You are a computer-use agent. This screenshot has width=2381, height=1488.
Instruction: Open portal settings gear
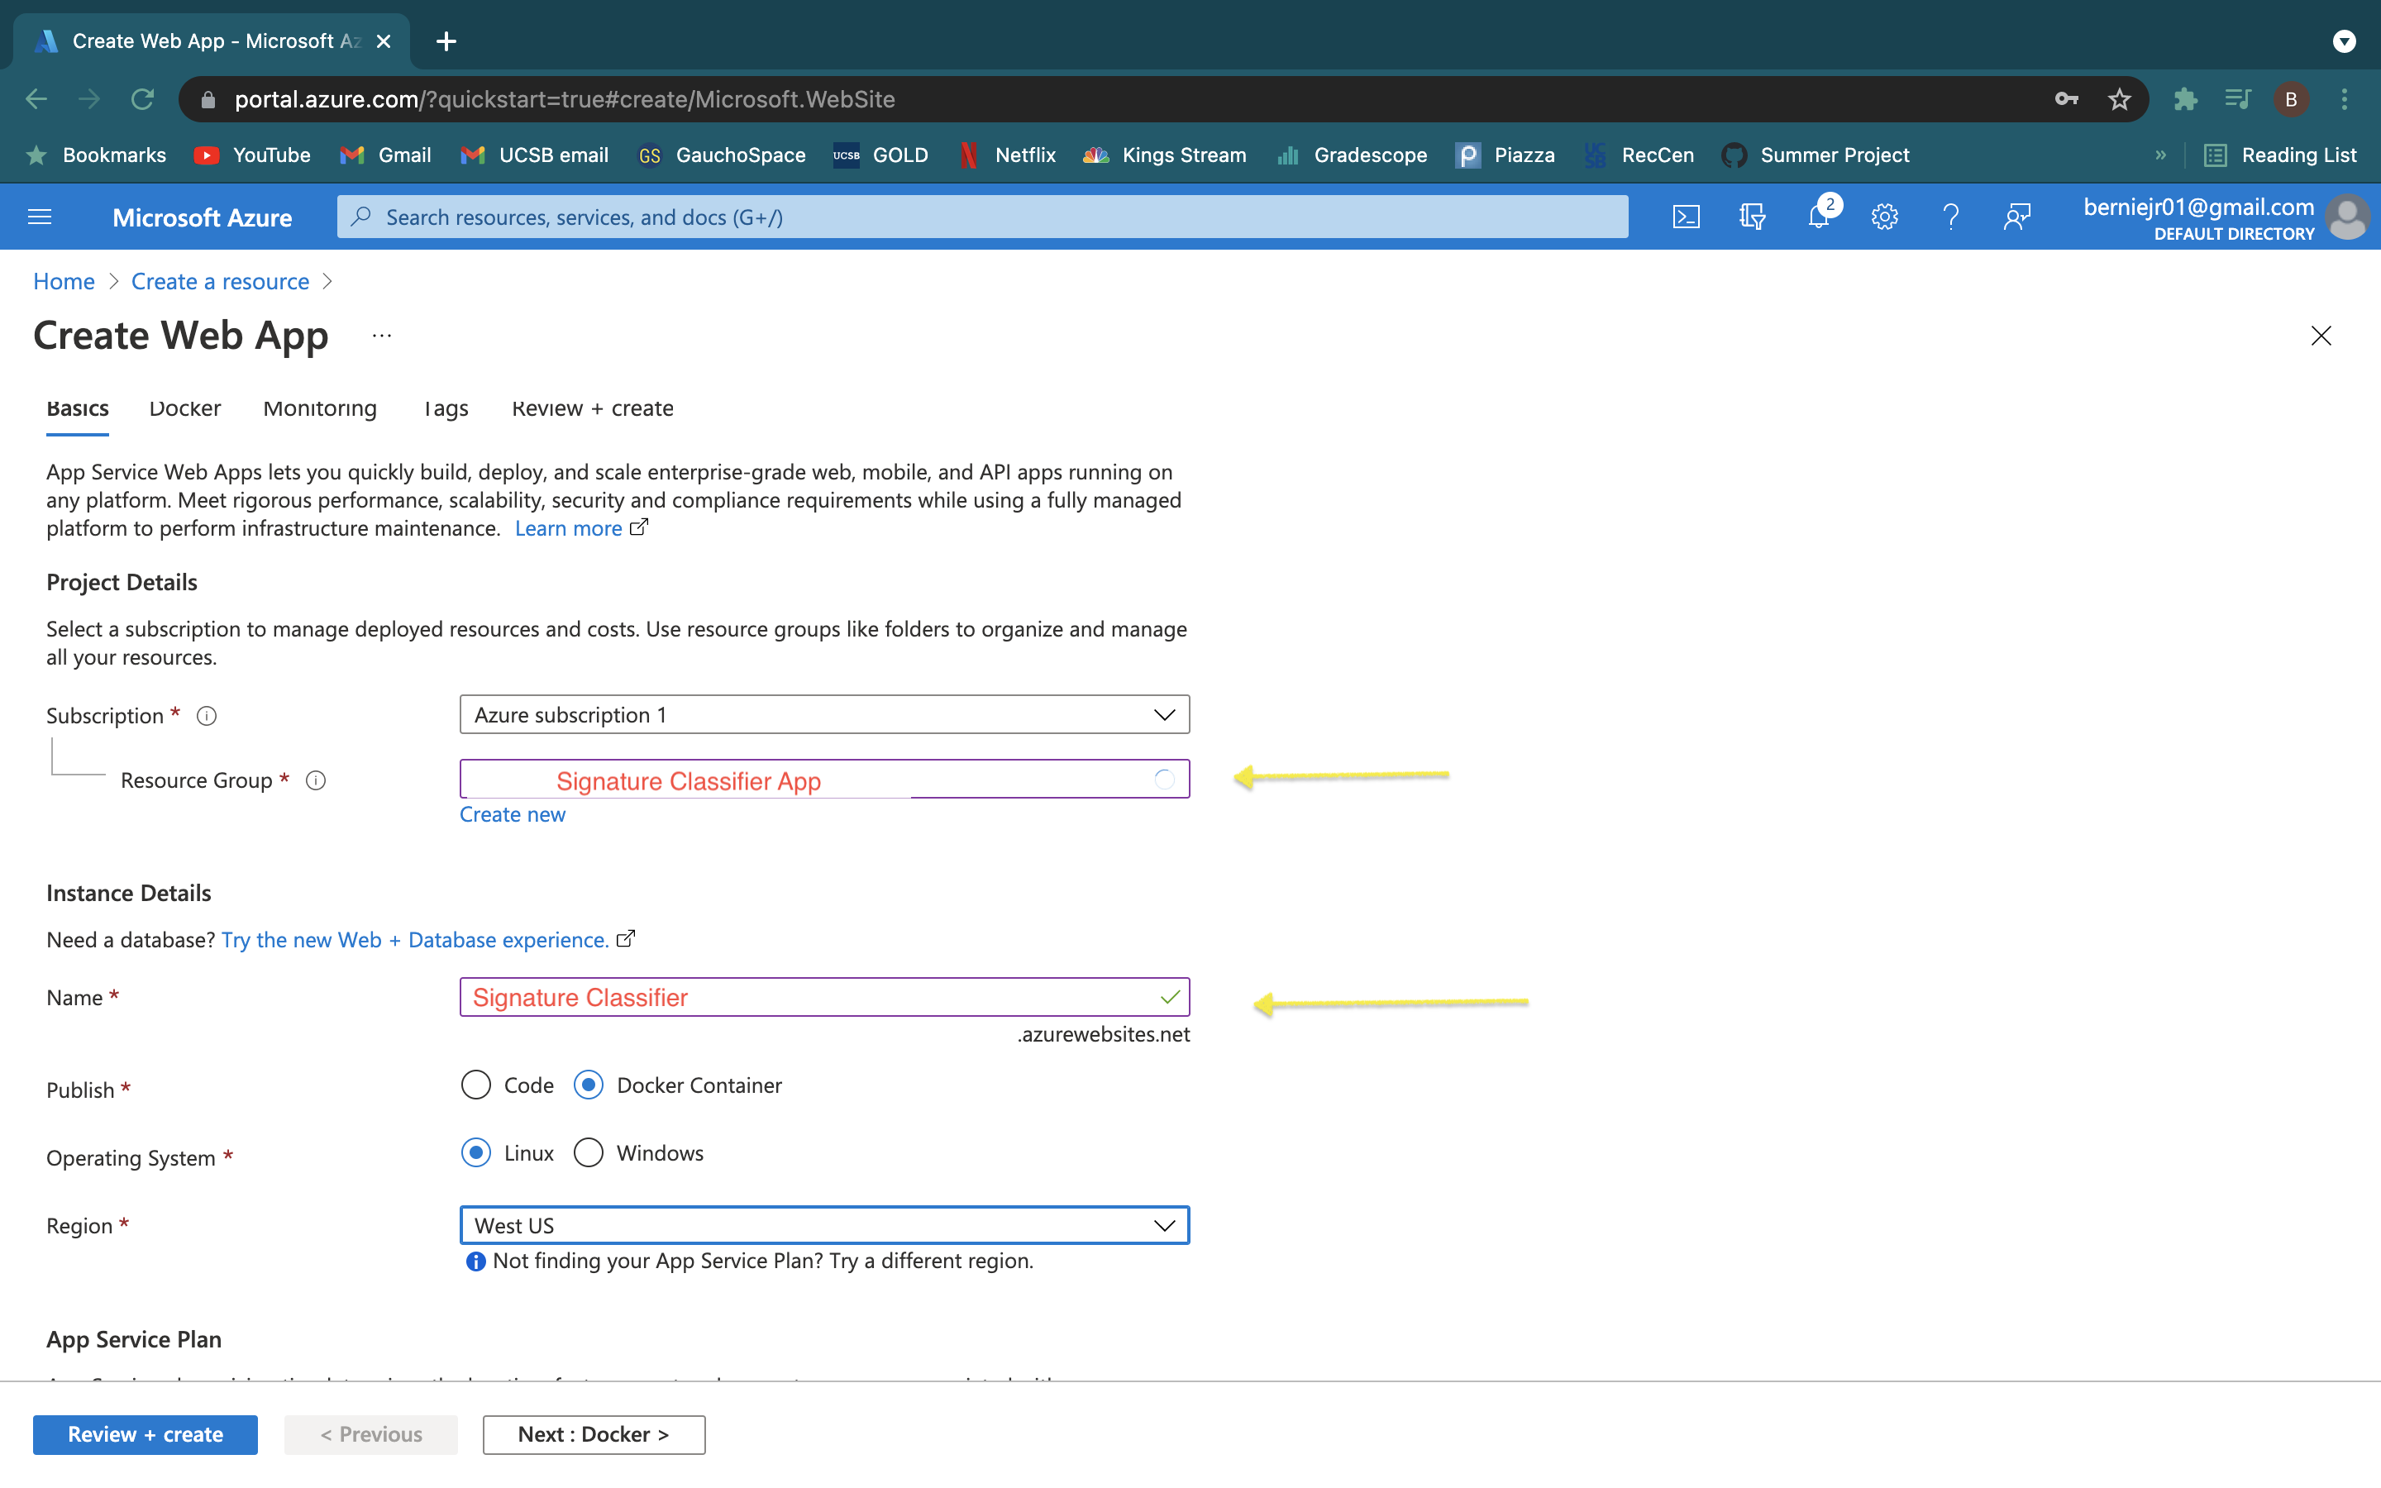pyautogui.click(x=1884, y=217)
